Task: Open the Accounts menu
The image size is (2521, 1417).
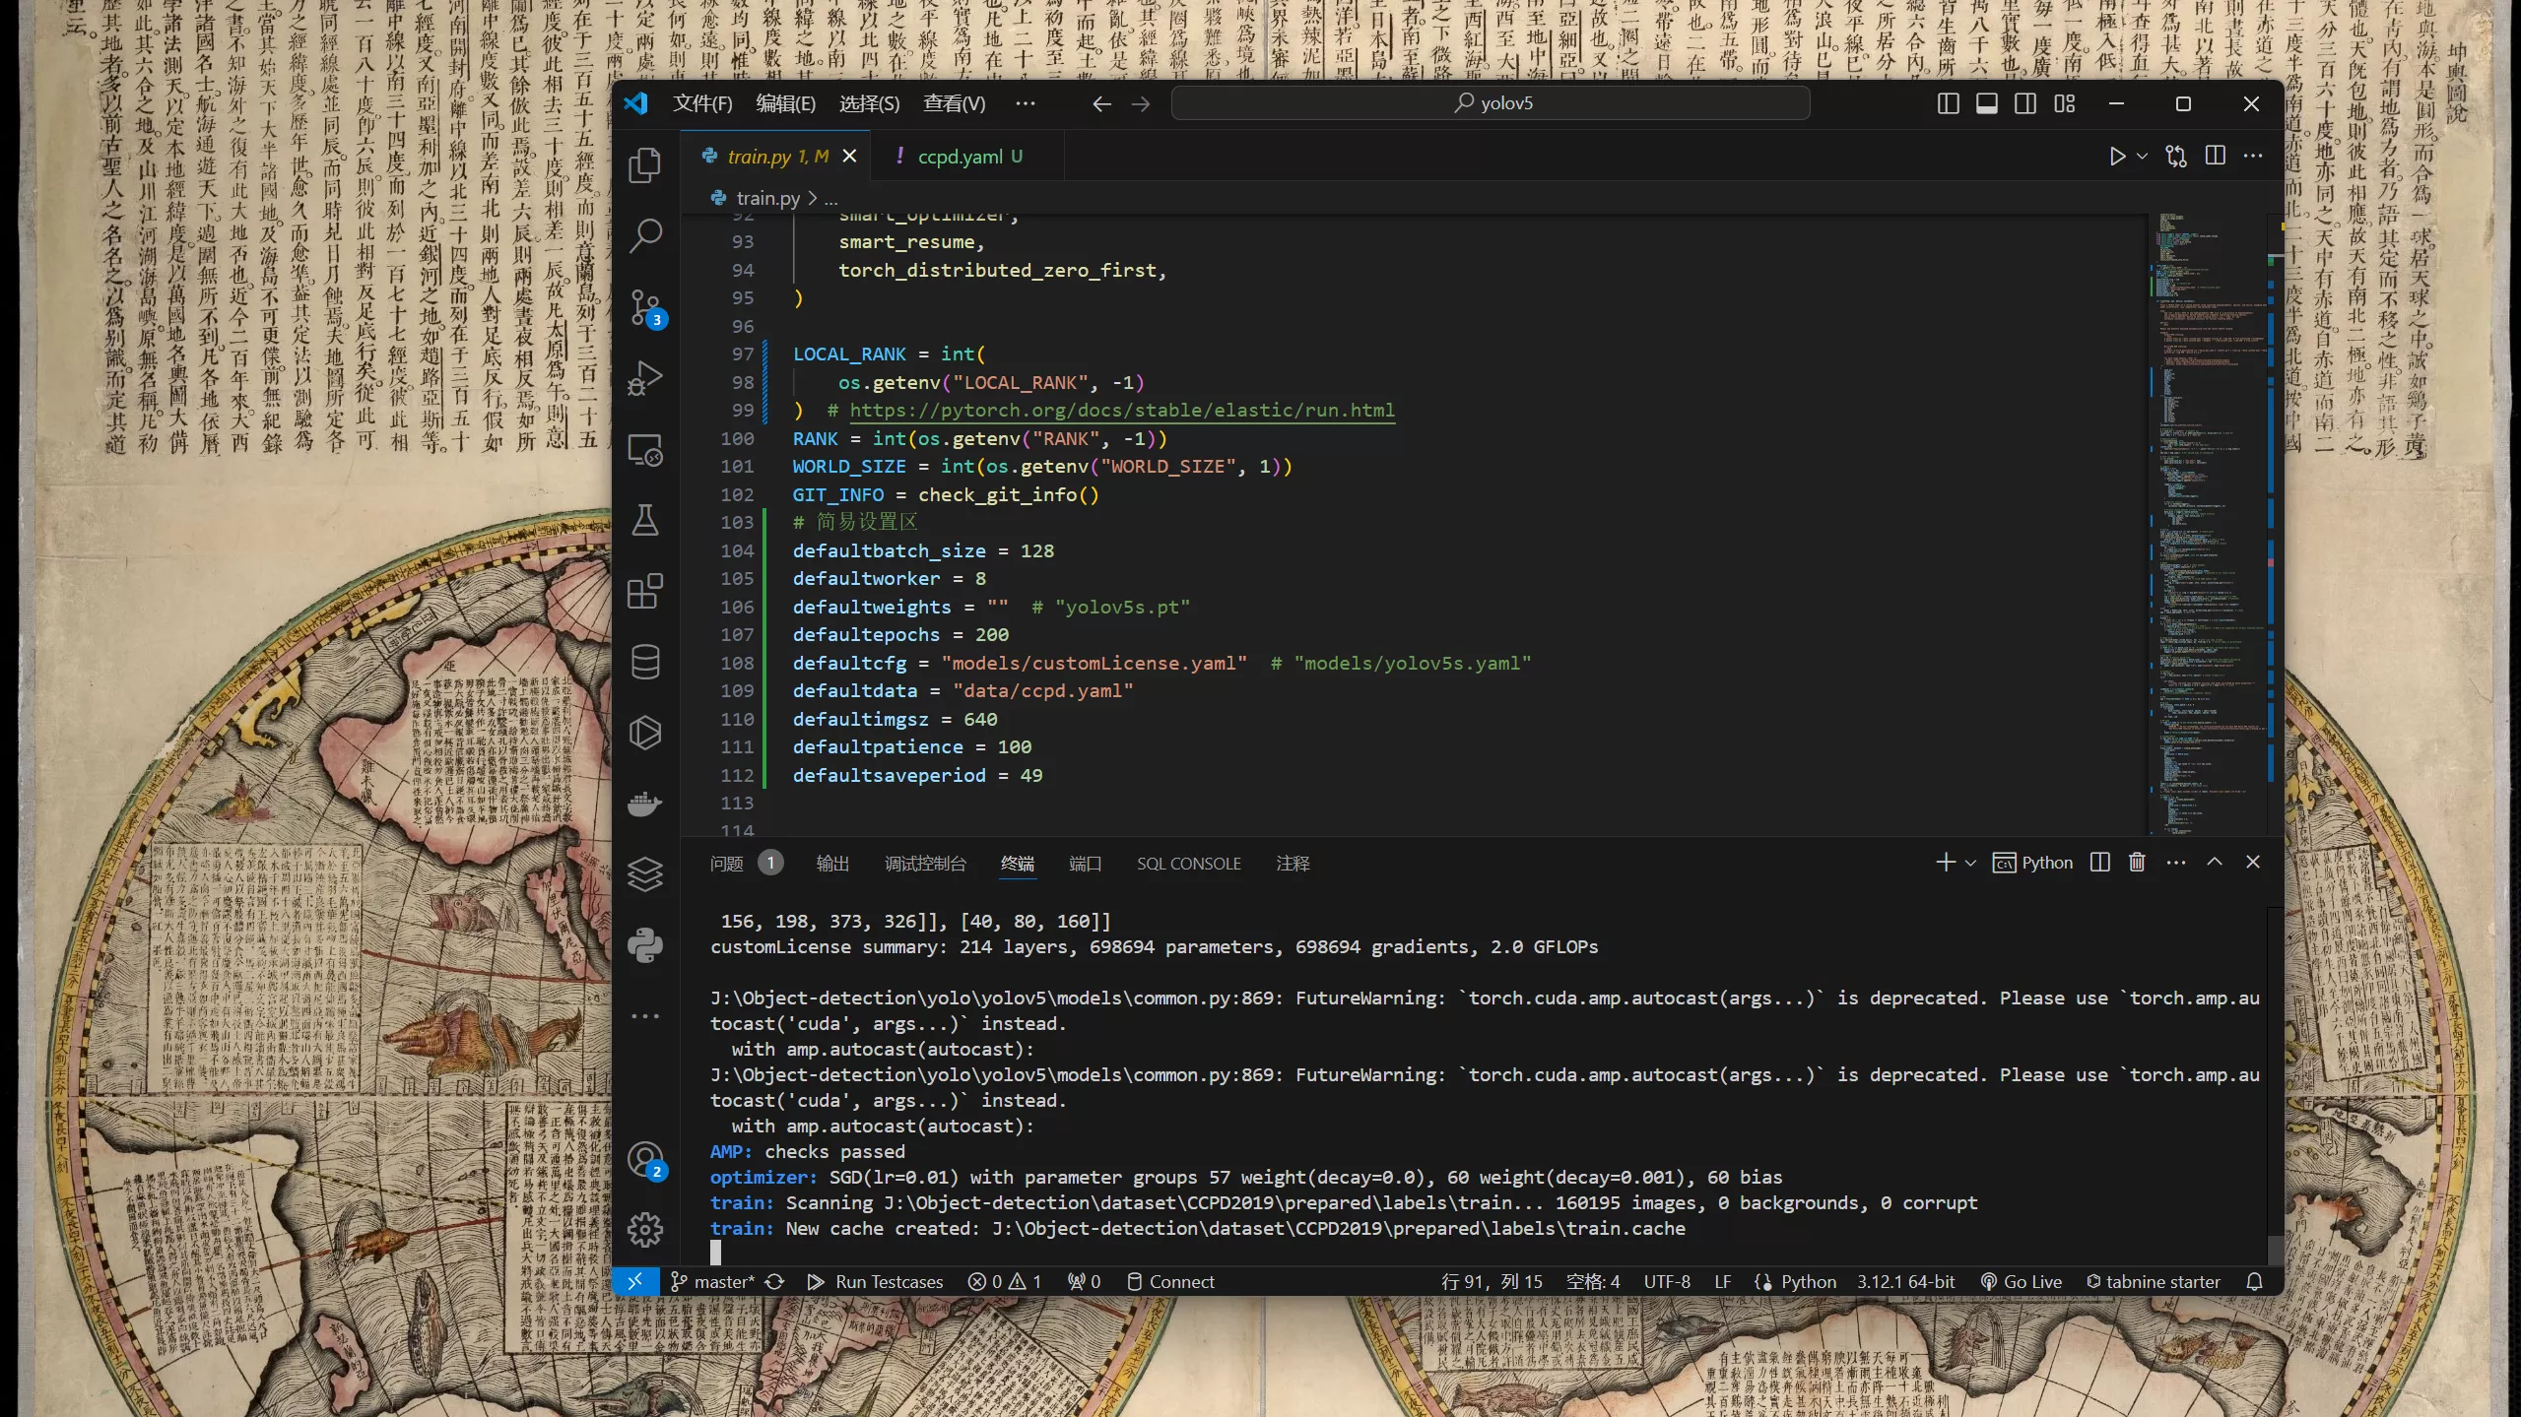Action: tap(646, 1160)
